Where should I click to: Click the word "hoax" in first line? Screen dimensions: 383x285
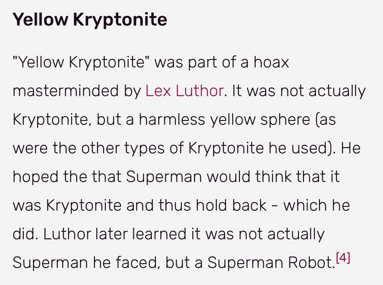(x=271, y=62)
